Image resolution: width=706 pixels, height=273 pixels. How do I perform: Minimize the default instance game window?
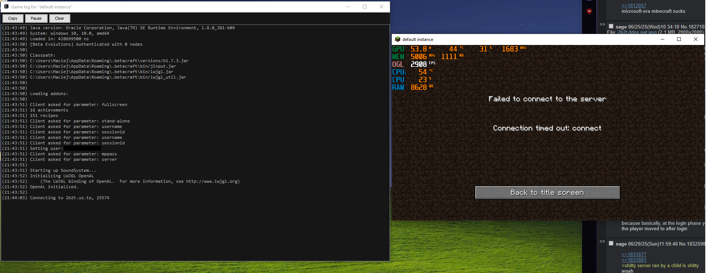[x=662, y=39]
